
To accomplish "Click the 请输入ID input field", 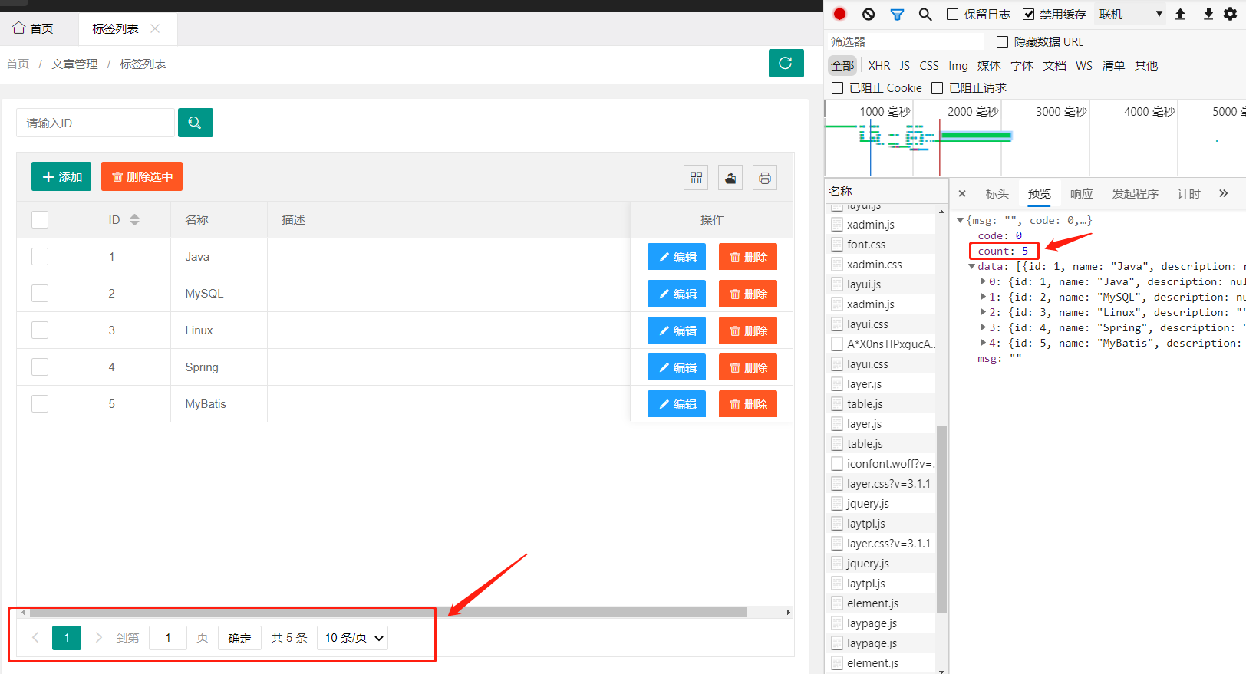I will point(95,123).
